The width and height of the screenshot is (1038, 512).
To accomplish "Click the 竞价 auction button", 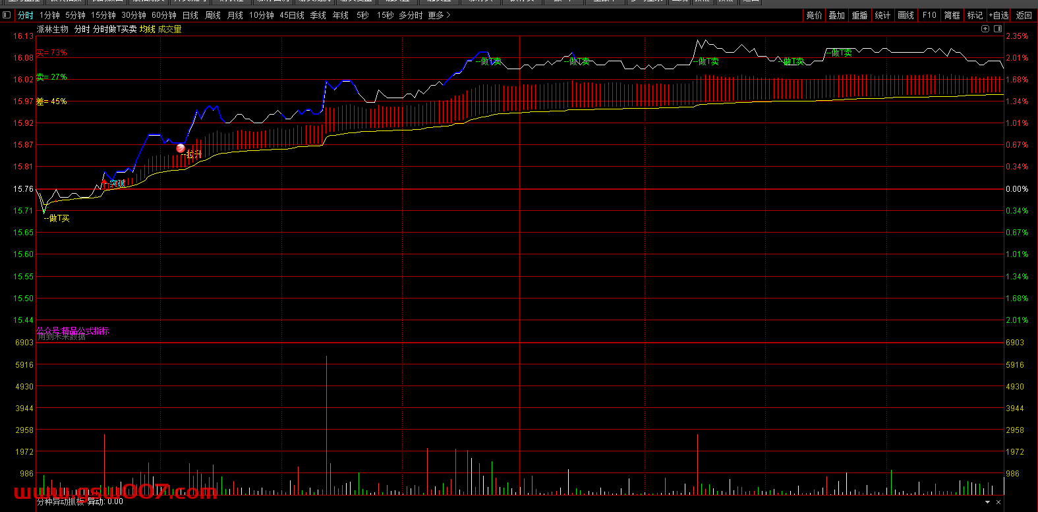I will (x=814, y=15).
